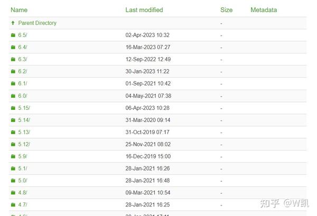Click the folder icon beside 6.3/
The image size is (317, 216).
(13, 60)
